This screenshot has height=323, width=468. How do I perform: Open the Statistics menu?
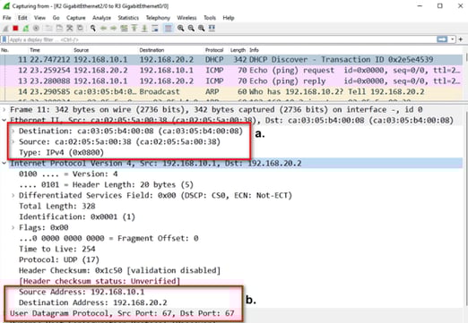point(128,18)
